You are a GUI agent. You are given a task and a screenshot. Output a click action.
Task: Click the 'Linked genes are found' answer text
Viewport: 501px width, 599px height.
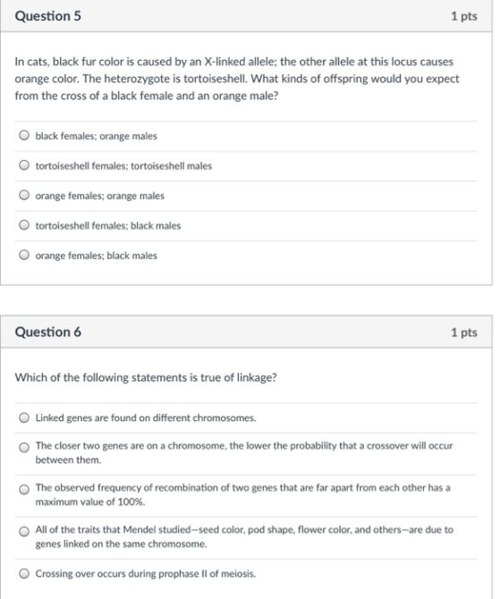point(146,418)
